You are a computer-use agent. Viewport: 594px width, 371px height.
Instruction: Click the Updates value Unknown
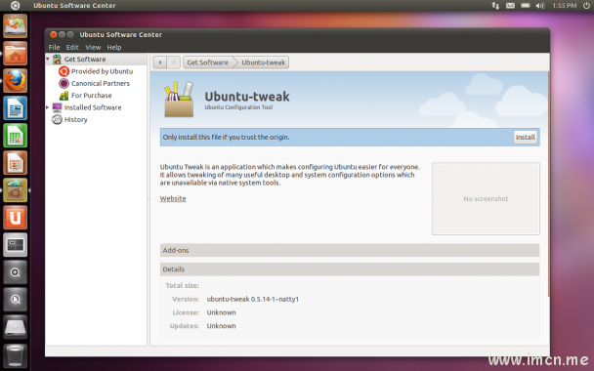coord(221,326)
